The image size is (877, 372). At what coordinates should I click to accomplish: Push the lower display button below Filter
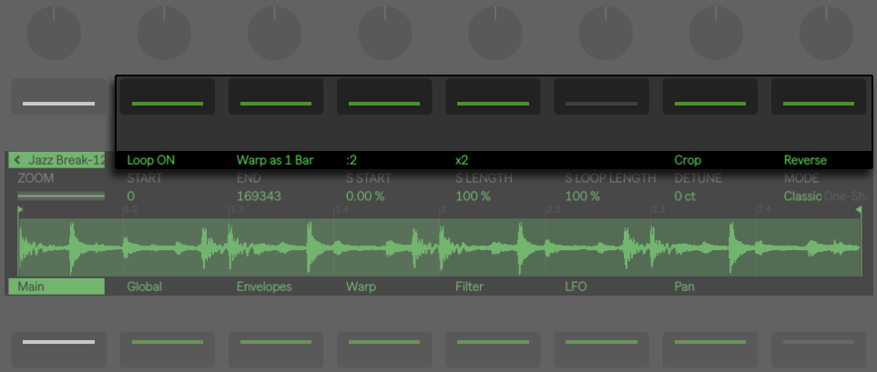[493, 349]
